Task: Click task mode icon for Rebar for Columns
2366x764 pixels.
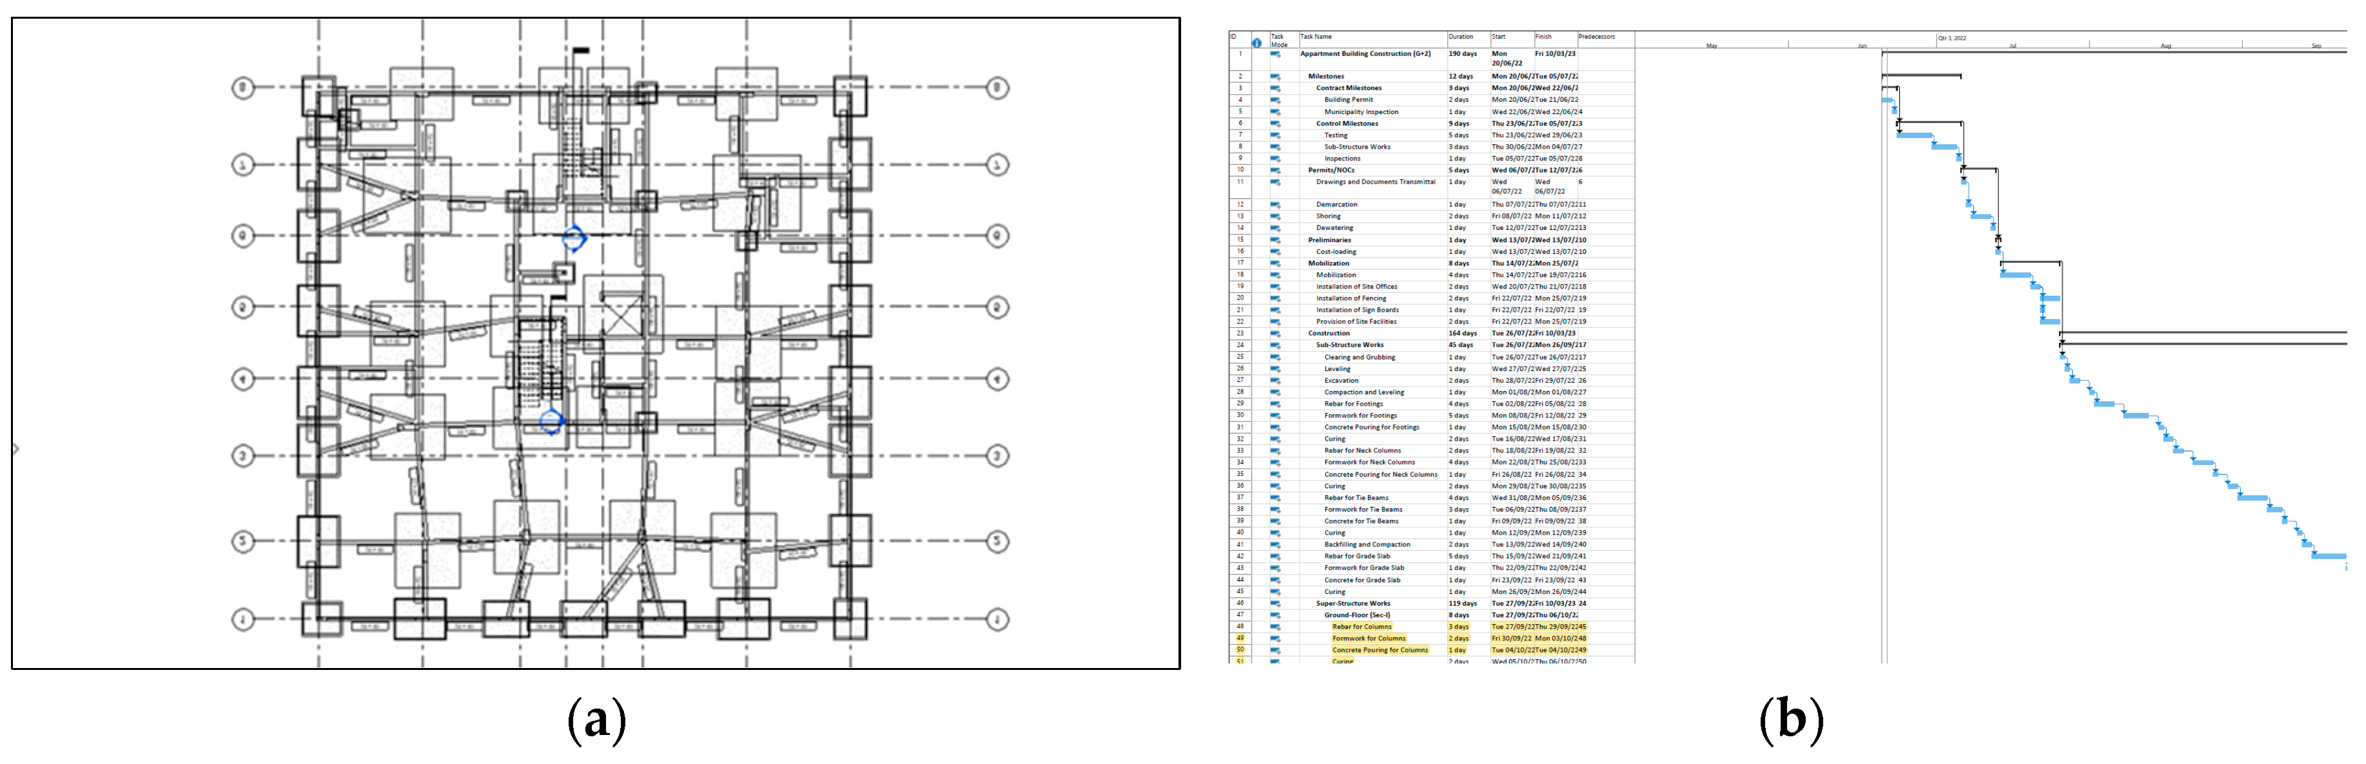Action: (1275, 627)
